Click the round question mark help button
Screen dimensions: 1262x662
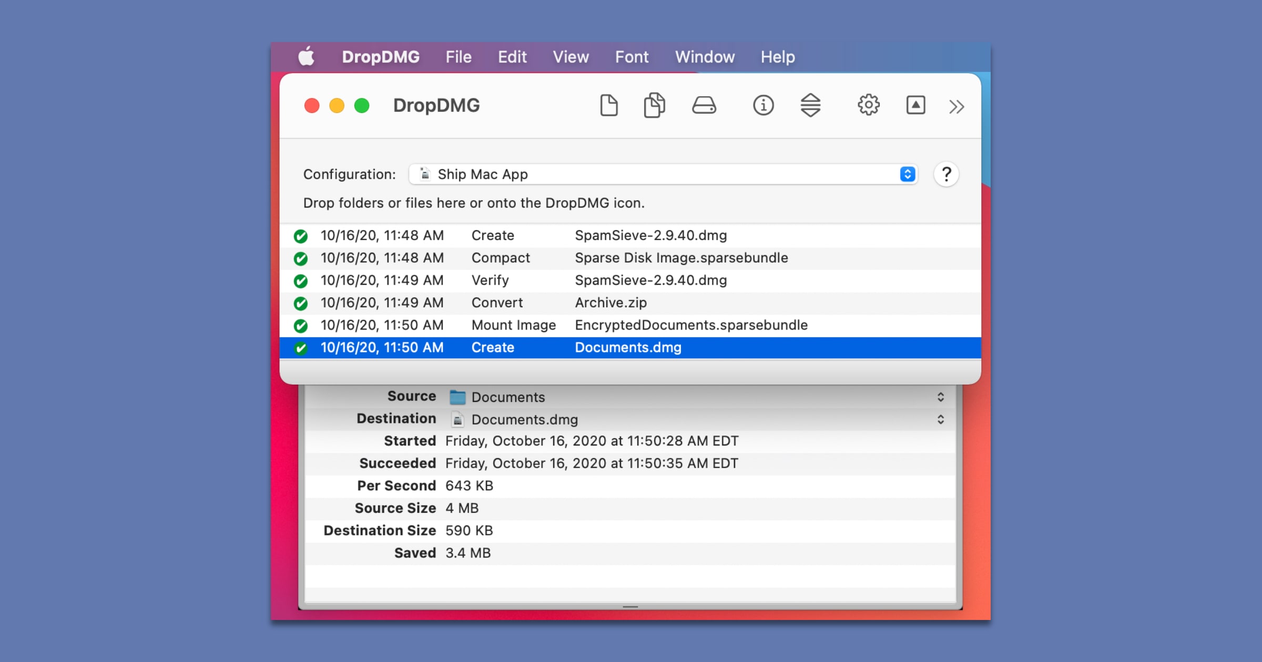tap(946, 174)
